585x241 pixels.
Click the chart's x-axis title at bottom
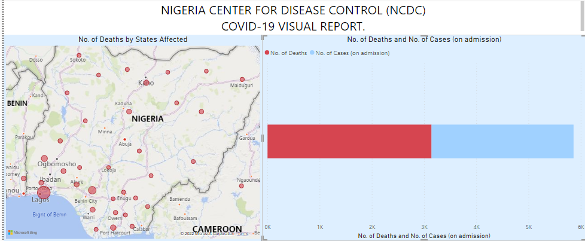pos(423,236)
